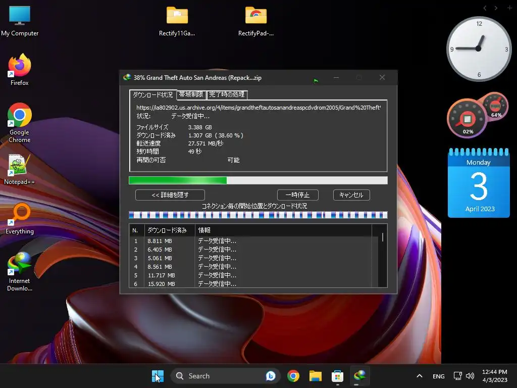The image size is (517, 388).
Task: Click the network icon in system tray
Action: click(457, 376)
